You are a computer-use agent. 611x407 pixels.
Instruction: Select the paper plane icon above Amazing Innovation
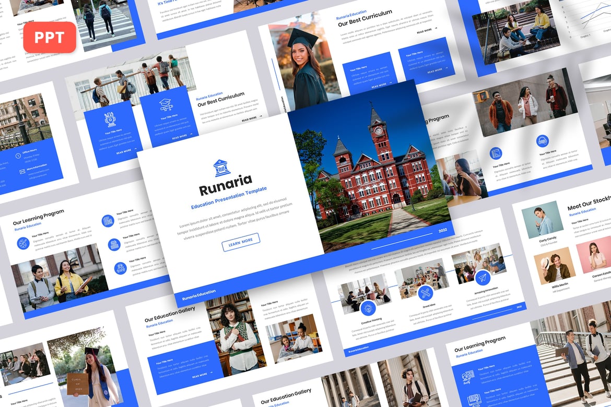(483, 278)
